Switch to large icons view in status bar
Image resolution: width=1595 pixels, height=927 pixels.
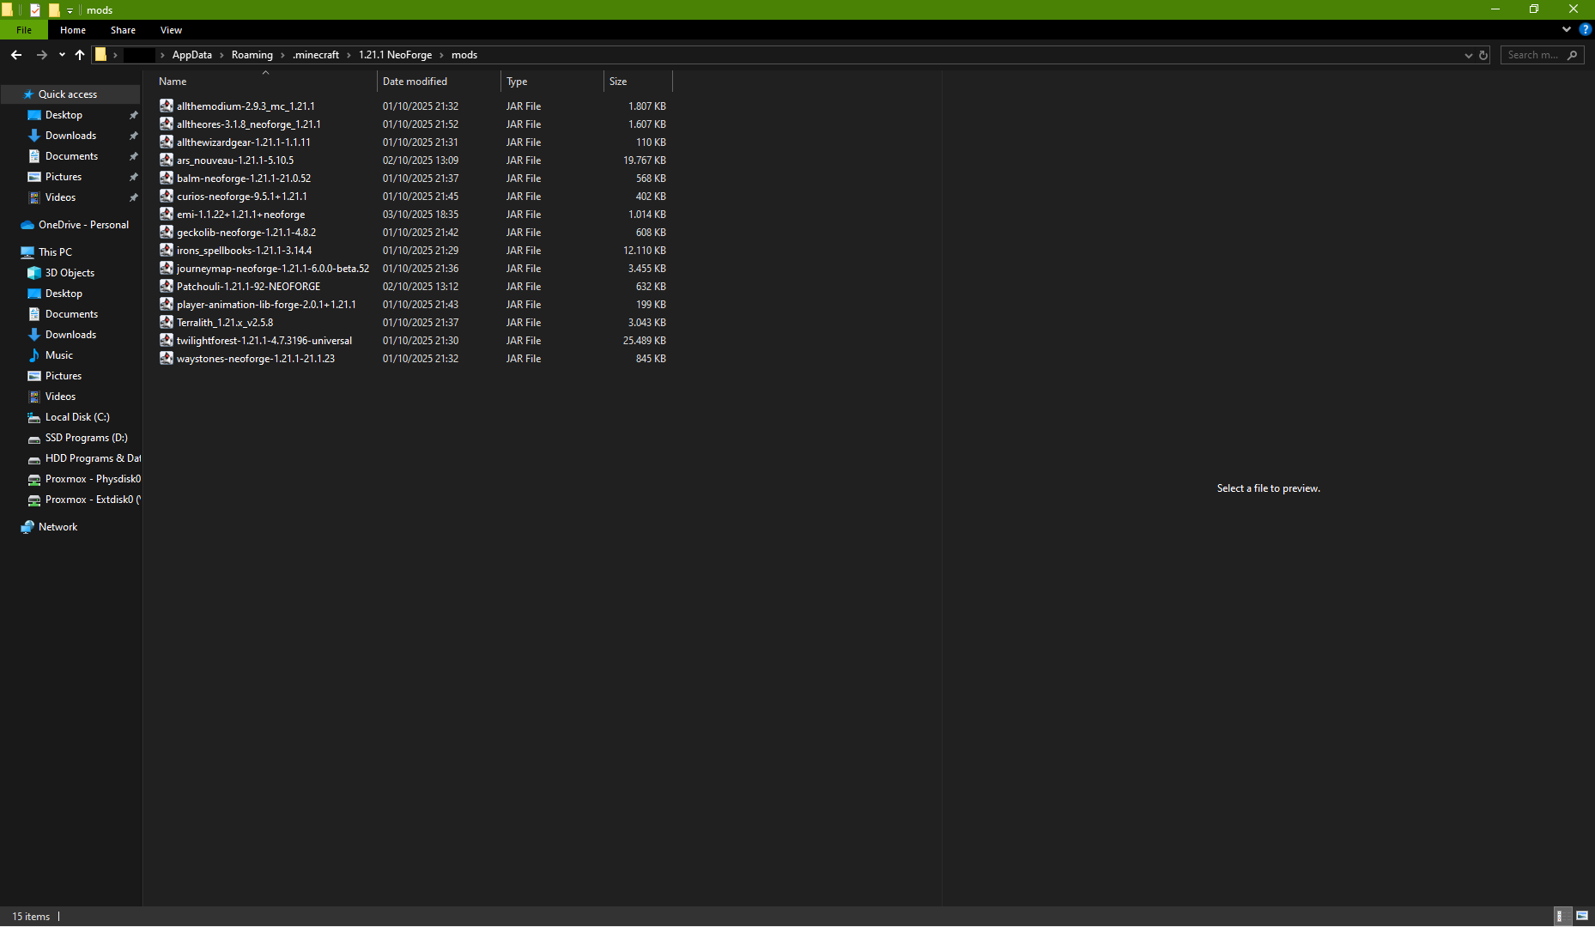1581,916
